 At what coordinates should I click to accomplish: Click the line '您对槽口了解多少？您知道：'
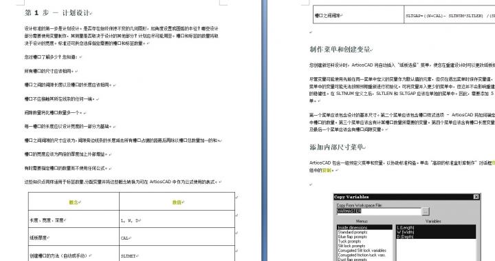pyautogui.click(x=52, y=57)
